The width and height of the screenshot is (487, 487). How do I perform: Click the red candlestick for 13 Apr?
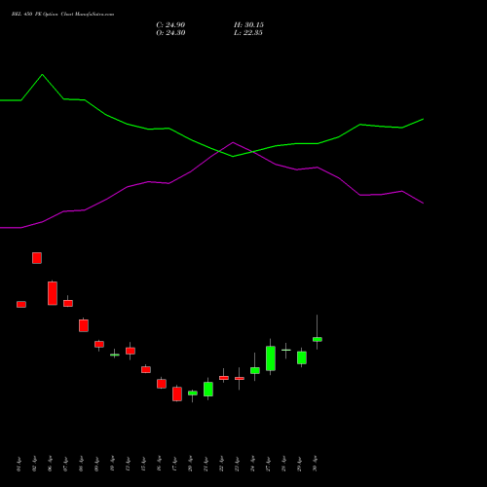(x=131, y=351)
